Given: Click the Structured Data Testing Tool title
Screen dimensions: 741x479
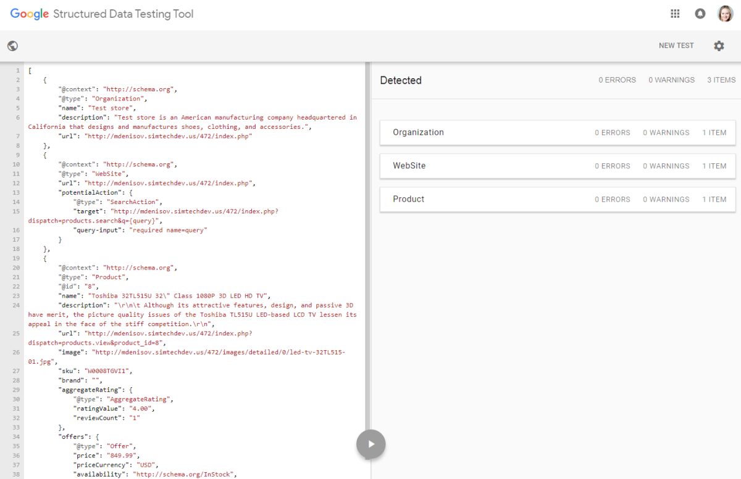Looking at the screenshot, I should coord(124,14).
